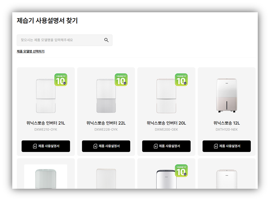The height and width of the screenshot is (201, 270).
Task: Open manual for 위닉스뽀송 인버터 20L
Action: click(166, 146)
